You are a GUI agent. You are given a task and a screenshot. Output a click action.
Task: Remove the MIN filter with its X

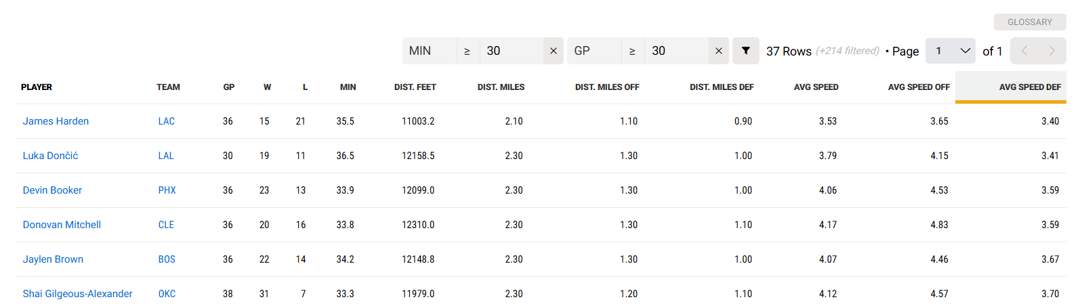(x=554, y=51)
